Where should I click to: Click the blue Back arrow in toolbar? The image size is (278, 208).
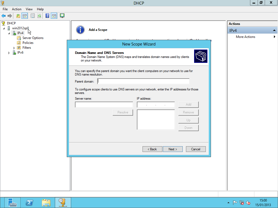click(4, 16)
